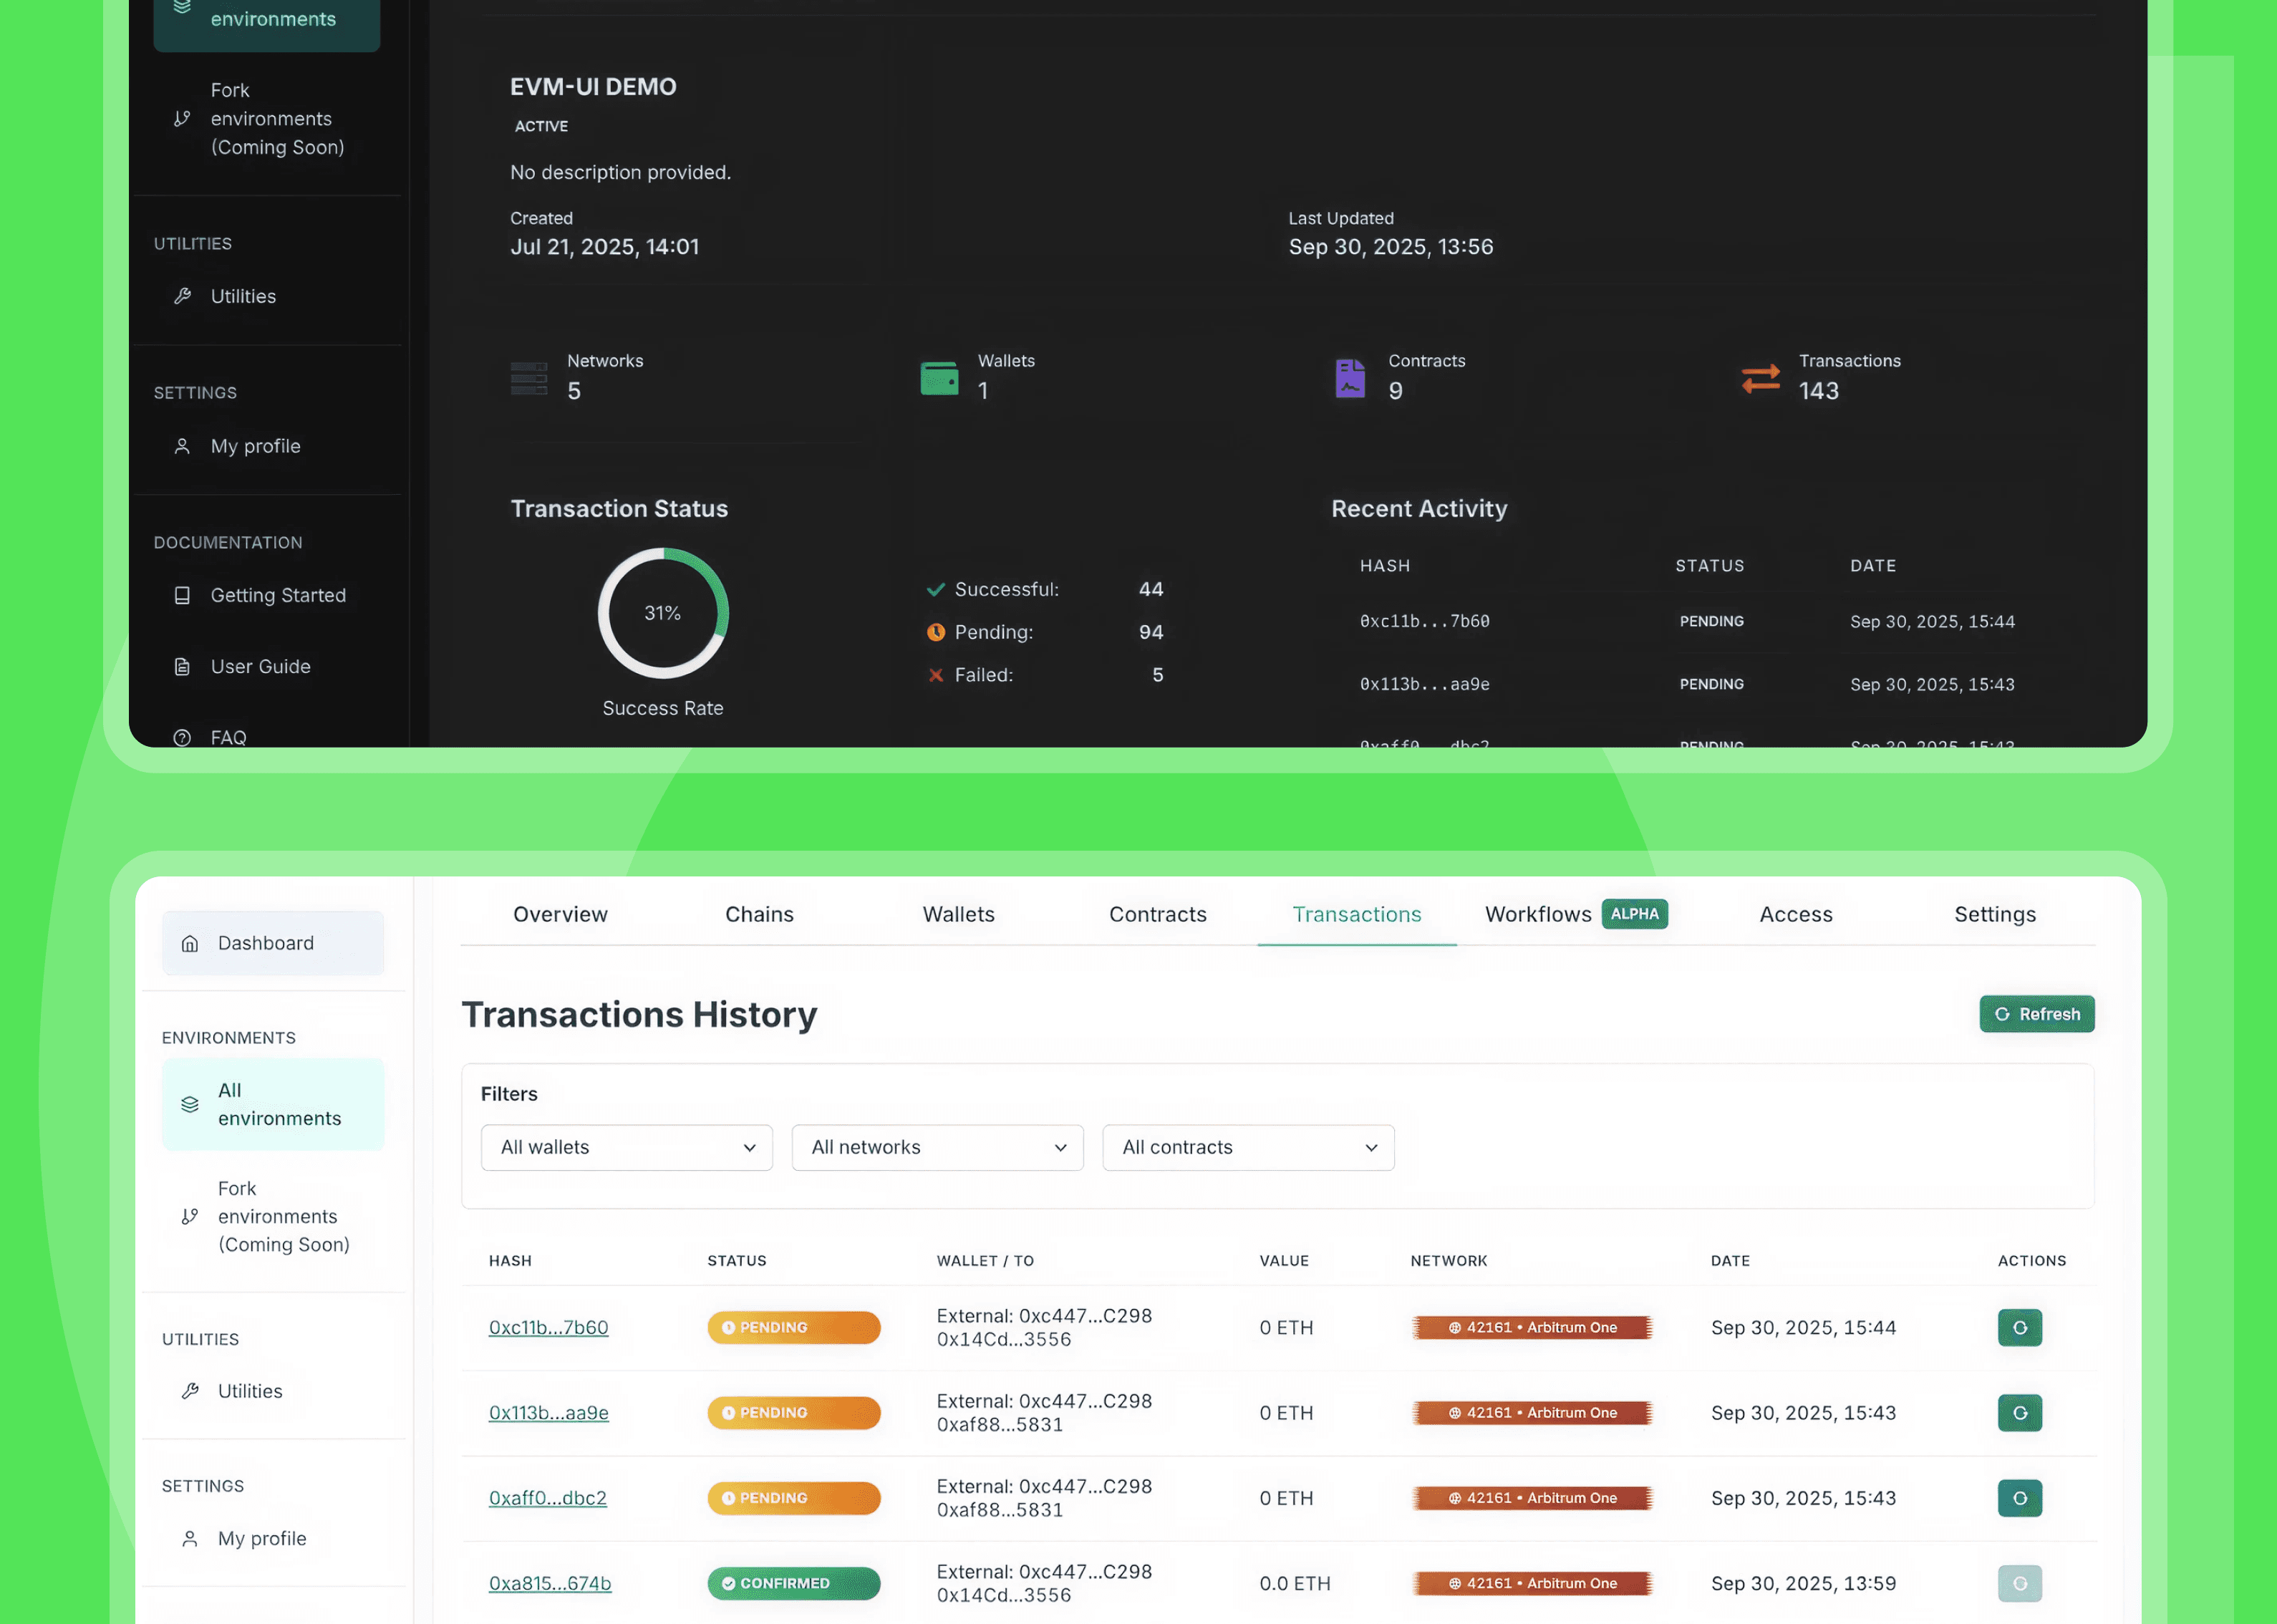Click the orange Transactions arrows icon
2277x1624 pixels.
1760,378
